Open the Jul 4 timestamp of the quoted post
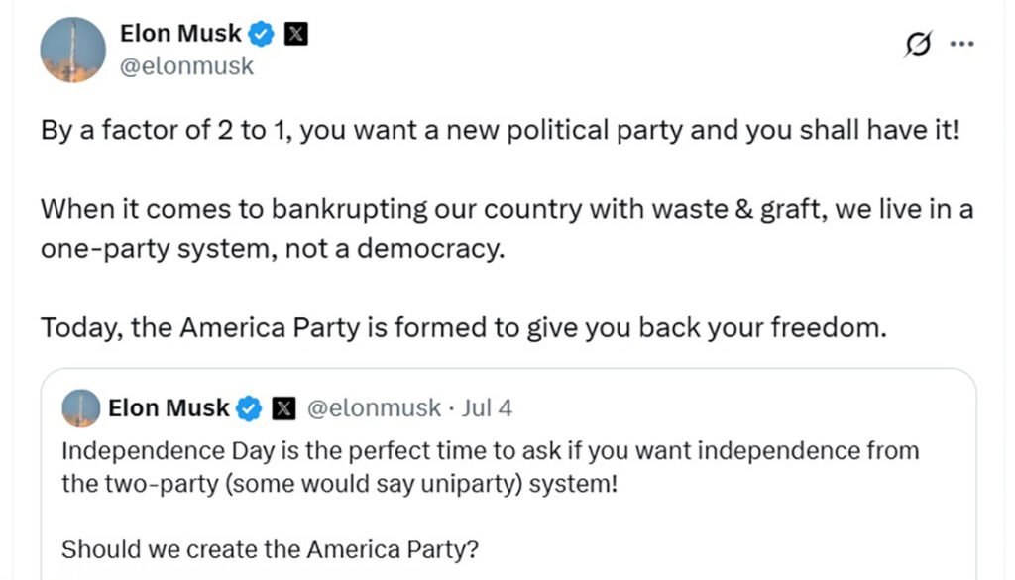 (x=487, y=408)
